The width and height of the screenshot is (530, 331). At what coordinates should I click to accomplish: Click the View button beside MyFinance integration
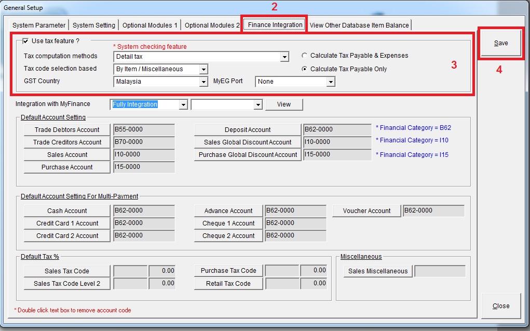[x=283, y=104]
